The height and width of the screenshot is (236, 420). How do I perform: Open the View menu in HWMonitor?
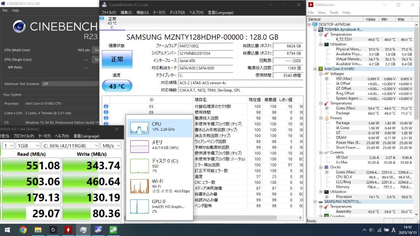322,12
